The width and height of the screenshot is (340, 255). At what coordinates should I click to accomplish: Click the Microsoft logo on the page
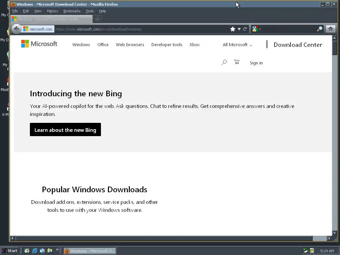(x=39, y=44)
